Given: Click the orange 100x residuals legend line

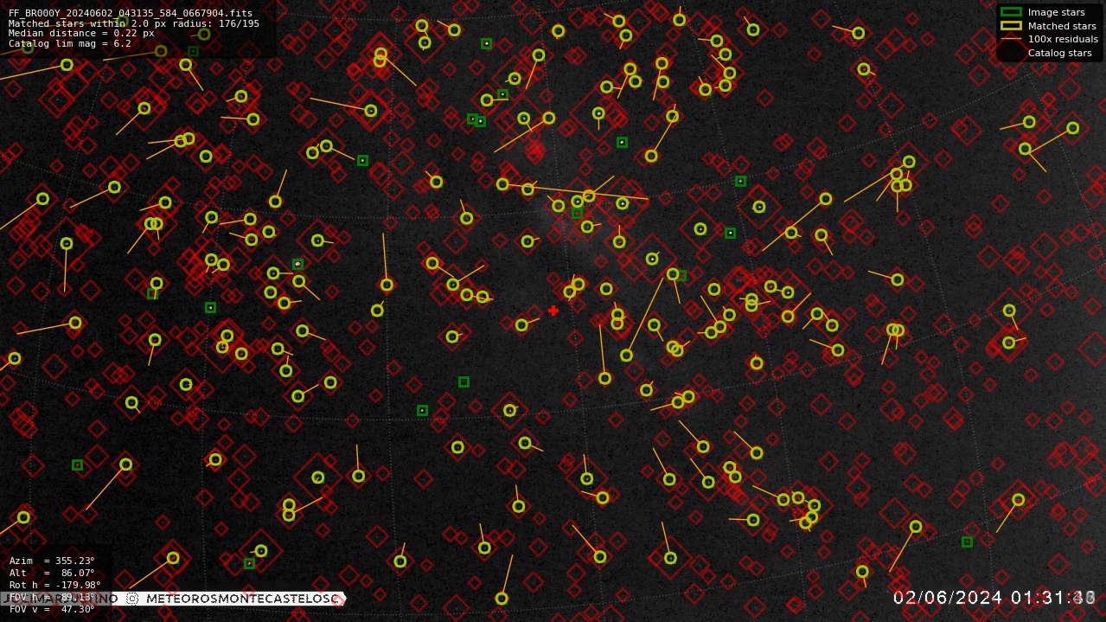Looking at the screenshot, I should pos(1011,39).
